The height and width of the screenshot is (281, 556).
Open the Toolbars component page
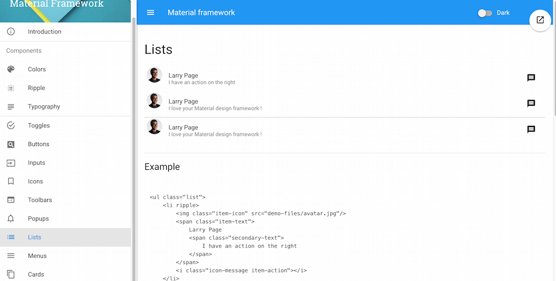(40, 200)
